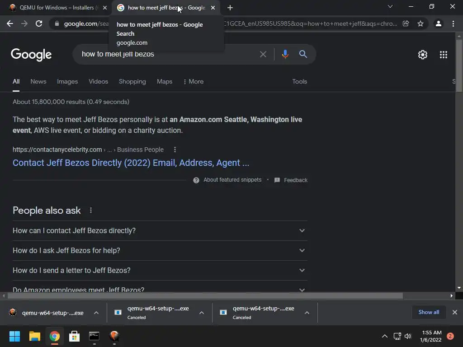This screenshot has height=347, width=463.
Task: Click the Google logo
Action: (x=31, y=55)
